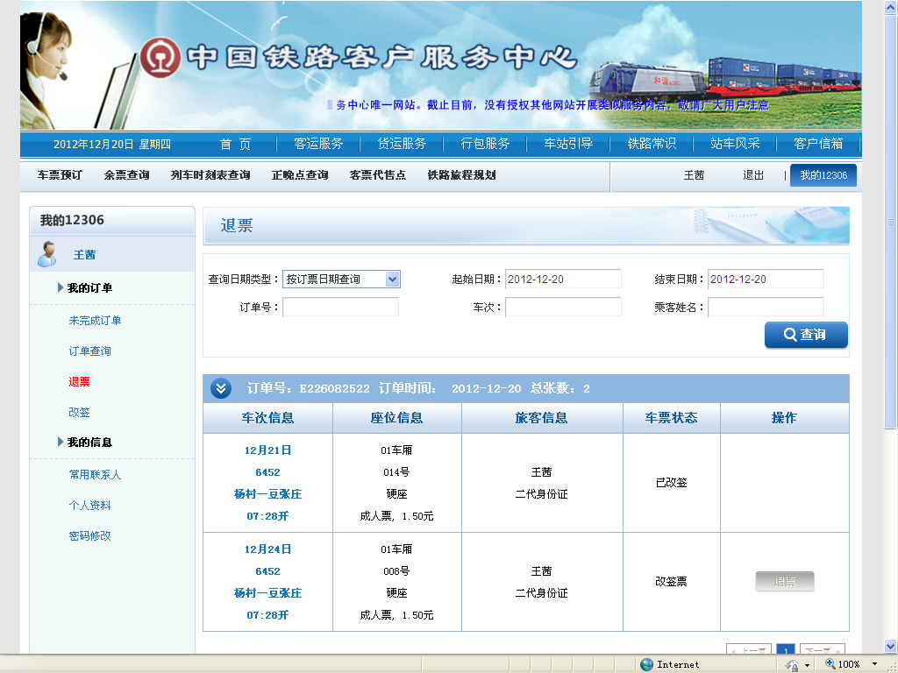Screen dimensions: 898x673
Task: Open 改签 in the sidebar
Action: 79,412
